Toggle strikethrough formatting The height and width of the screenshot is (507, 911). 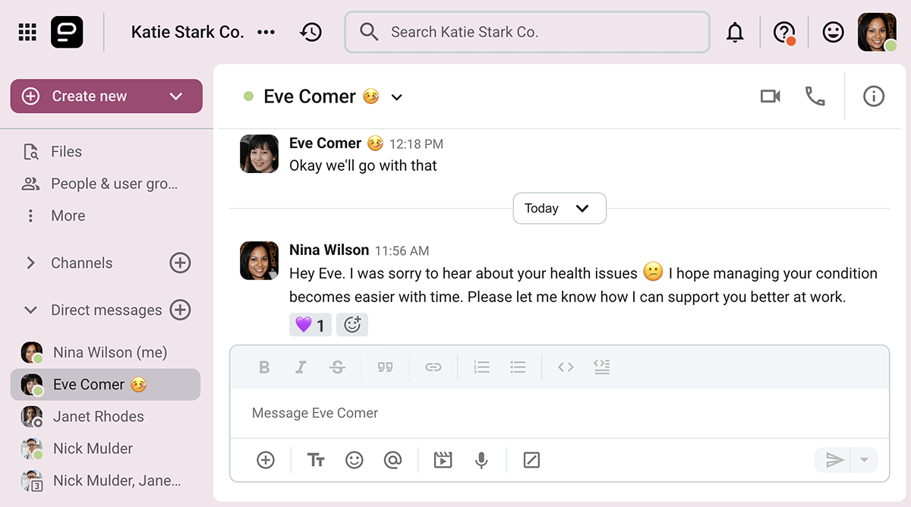point(337,367)
